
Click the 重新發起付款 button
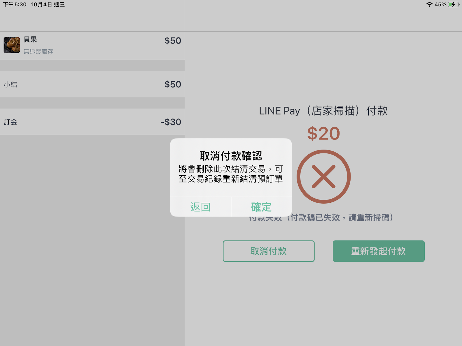(379, 251)
